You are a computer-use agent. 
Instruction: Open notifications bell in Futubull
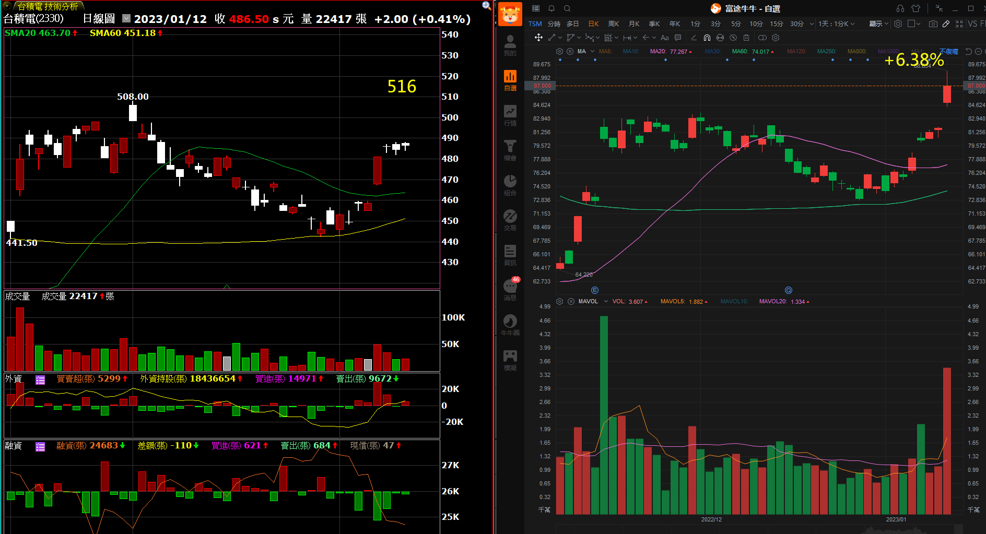coord(551,8)
